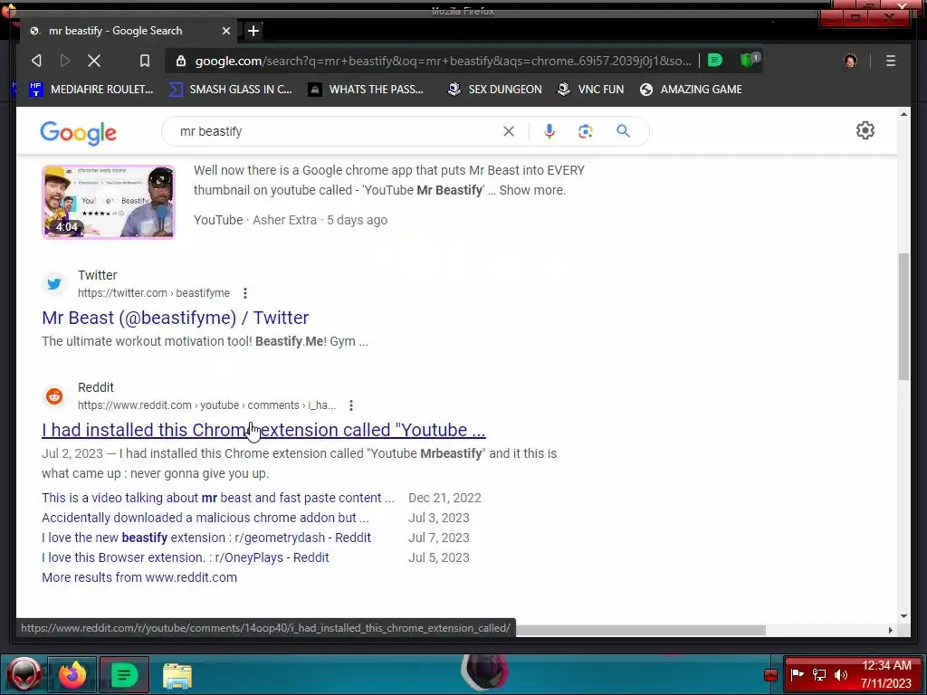Open the three-dot menu beside Reddit result
Image resolution: width=927 pixels, height=695 pixels.
coord(351,405)
